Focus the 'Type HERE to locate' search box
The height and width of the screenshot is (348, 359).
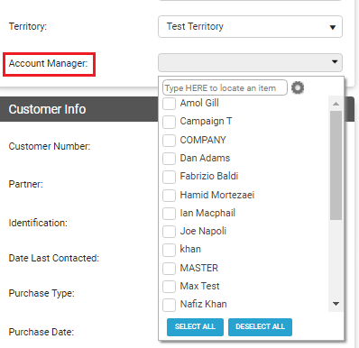point(225,87)
